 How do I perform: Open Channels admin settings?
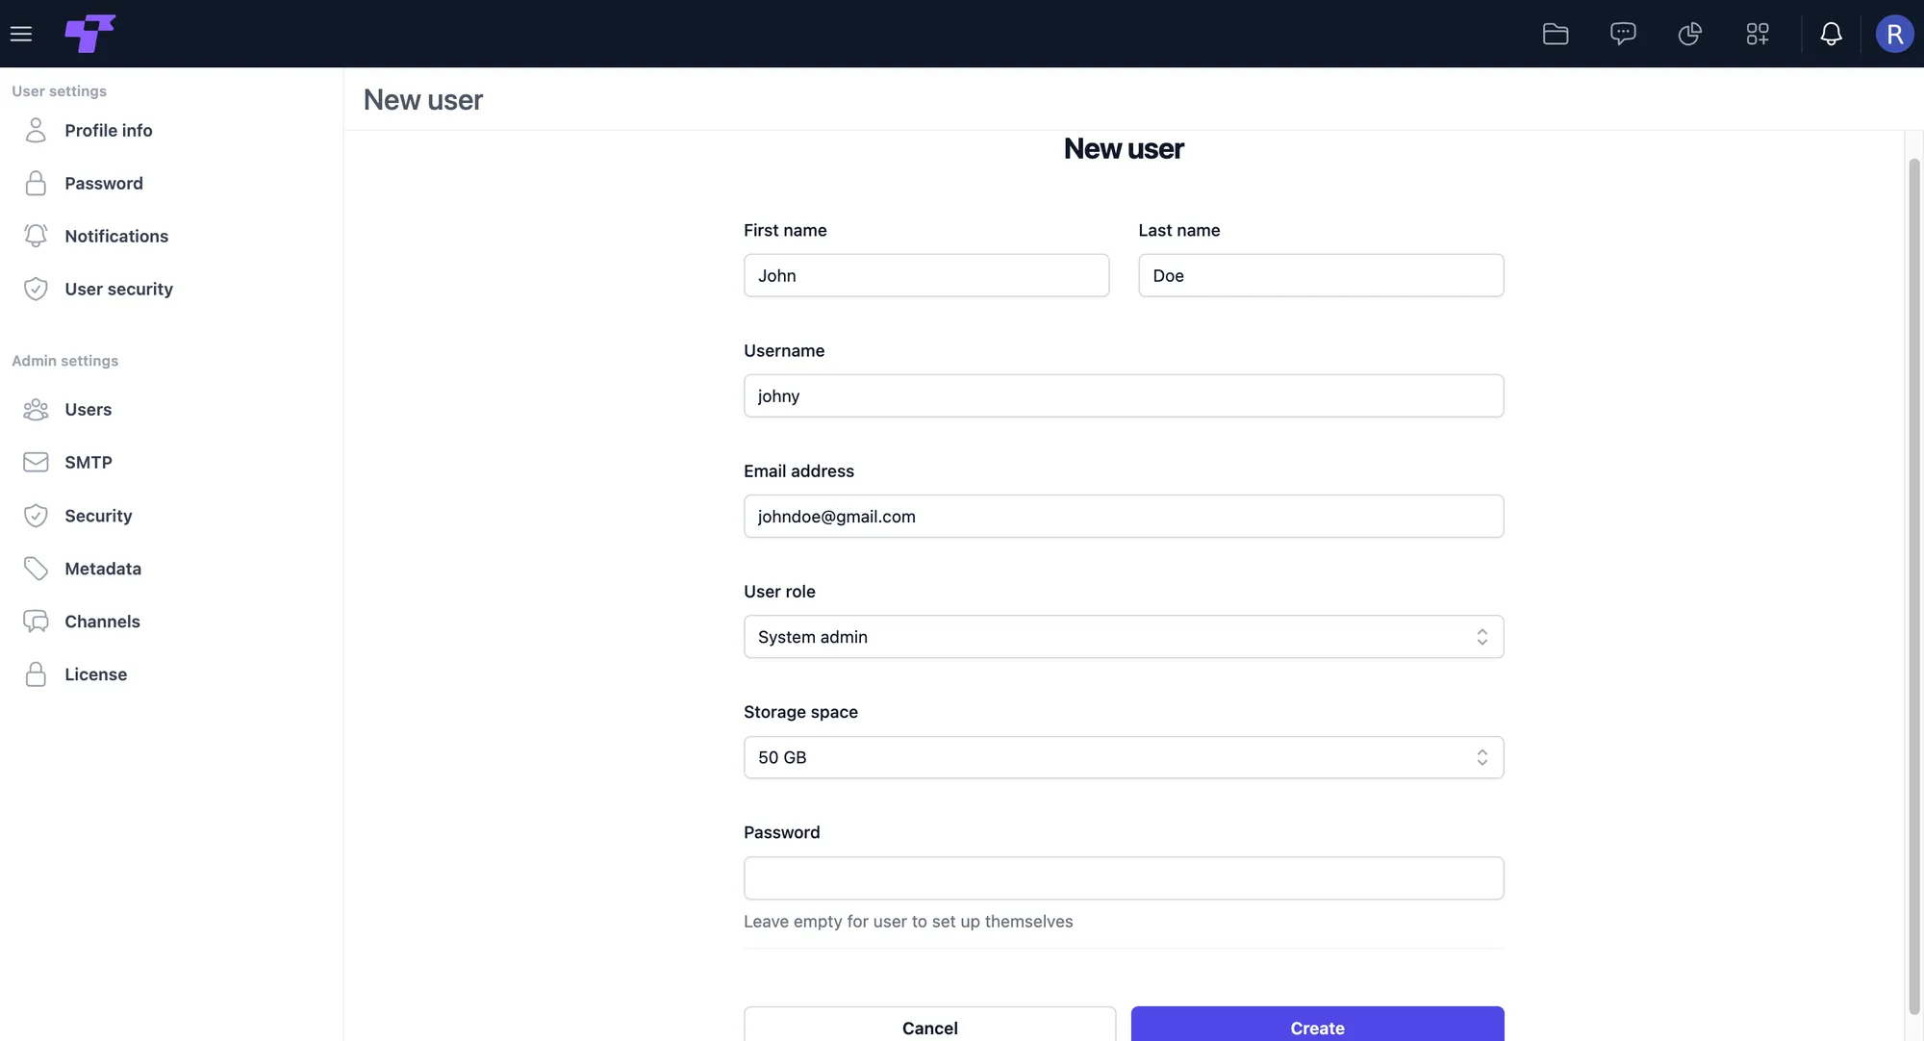pyautogui.click(x=102, y=622)
